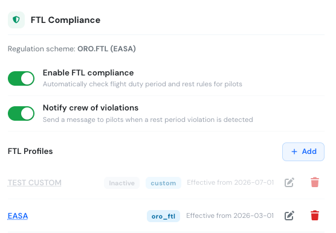This screenshot has width=336, height=233.
Task: Edit the TEST CUSTOM profile
Action: point(289,182)
